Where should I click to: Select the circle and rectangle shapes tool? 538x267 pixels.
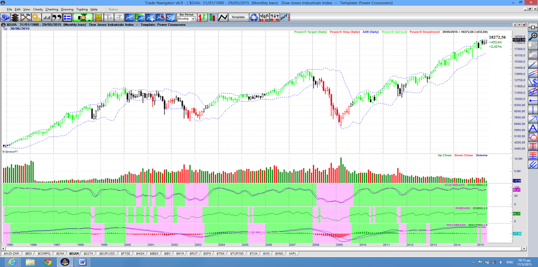(x=533, y=137)
